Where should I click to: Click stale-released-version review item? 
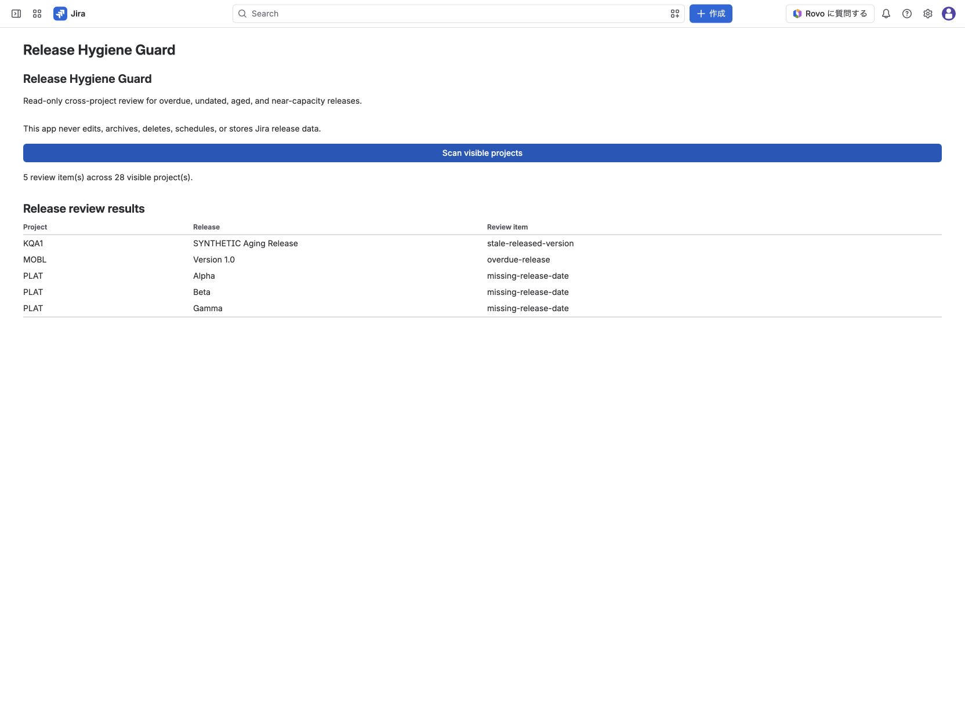click(x=530, y=243)
